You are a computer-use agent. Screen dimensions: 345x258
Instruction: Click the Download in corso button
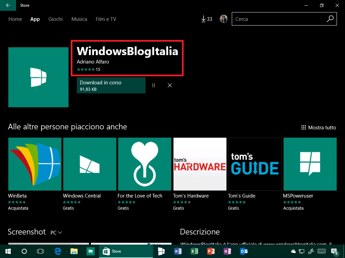coord(111,85)
